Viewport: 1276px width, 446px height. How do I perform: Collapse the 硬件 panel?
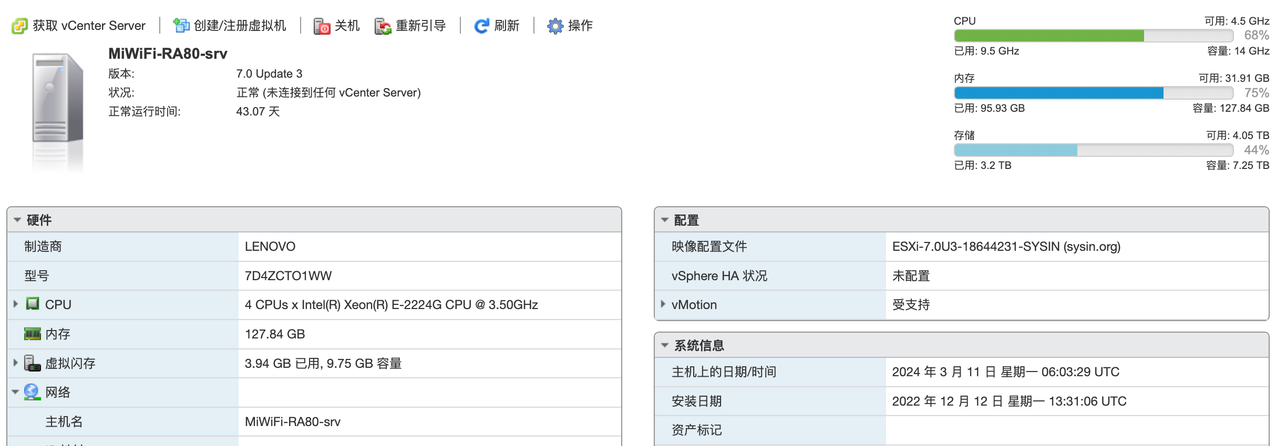17,220
